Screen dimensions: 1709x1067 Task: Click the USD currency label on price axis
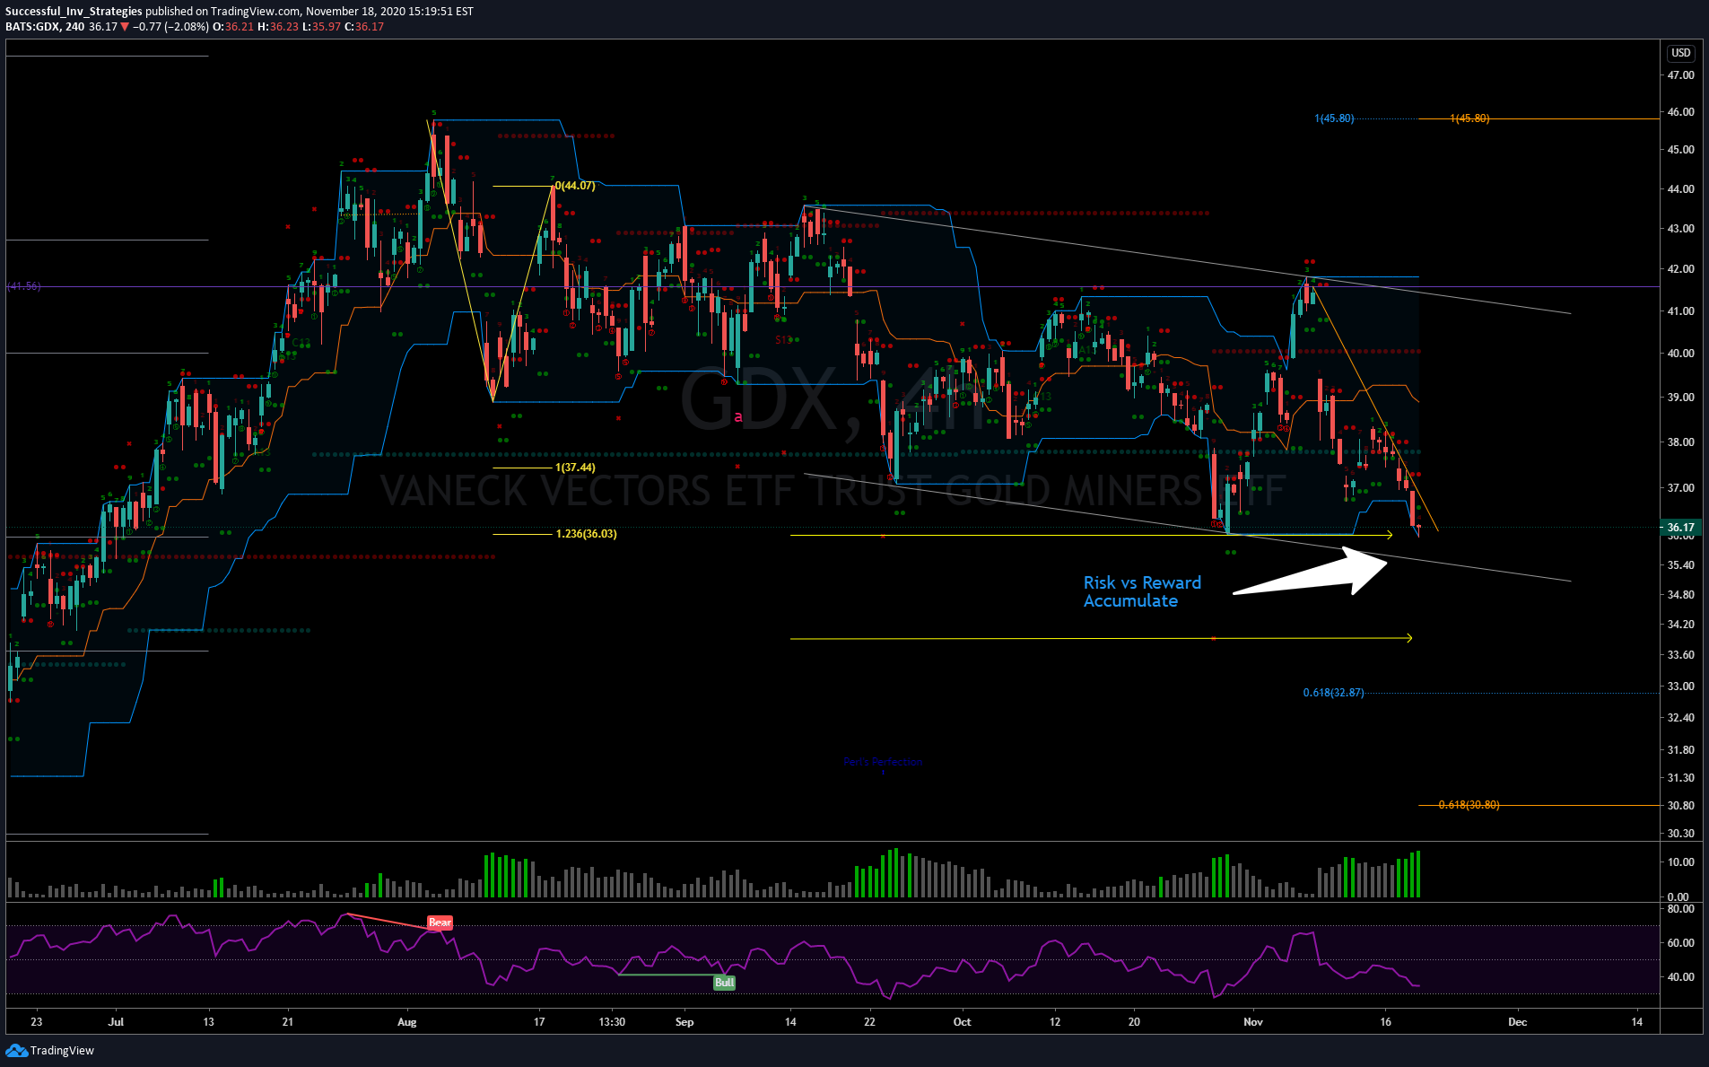click(x=1680, y=53)
